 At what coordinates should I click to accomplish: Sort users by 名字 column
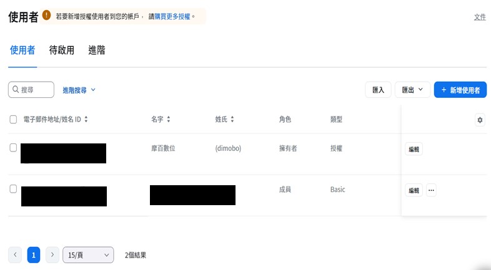pos(169,120)
